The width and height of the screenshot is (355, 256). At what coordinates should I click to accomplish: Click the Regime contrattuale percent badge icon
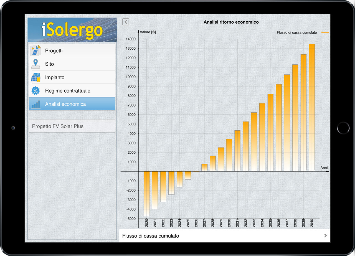pos(35,91)
